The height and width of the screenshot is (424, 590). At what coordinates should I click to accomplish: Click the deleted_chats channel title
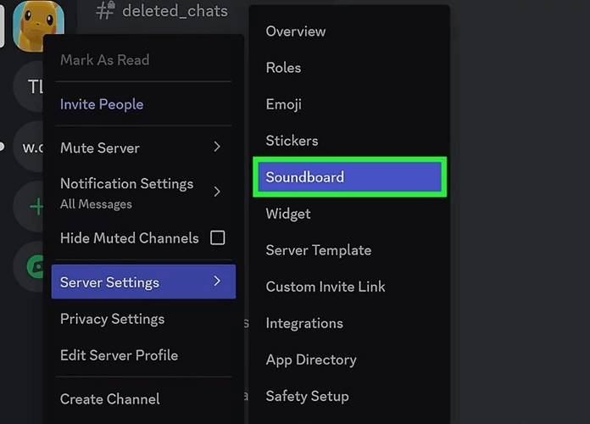pyautogui.click(x=175, y=11)
